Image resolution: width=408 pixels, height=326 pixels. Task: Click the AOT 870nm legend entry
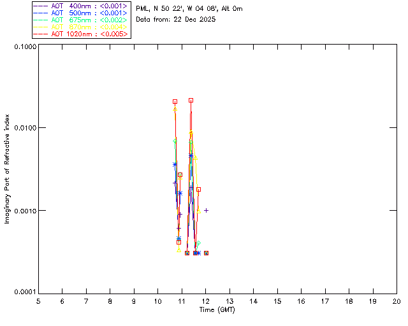pyautogui.click(x=80, y=27)
